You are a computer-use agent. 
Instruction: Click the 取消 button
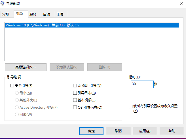[x=118, y=131]
